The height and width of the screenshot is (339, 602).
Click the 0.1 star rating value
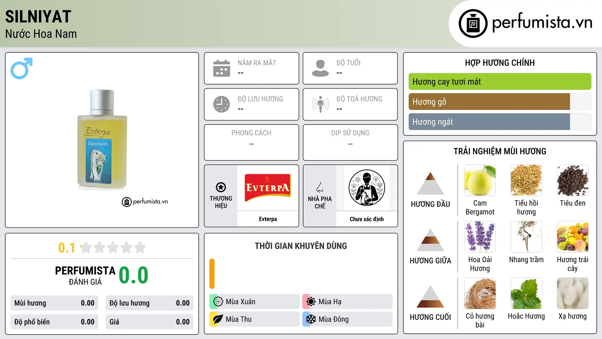click(67, 248)
